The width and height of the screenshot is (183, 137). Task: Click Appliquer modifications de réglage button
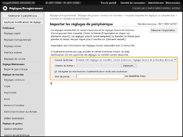pyautogui.click(x=23, y=22)
